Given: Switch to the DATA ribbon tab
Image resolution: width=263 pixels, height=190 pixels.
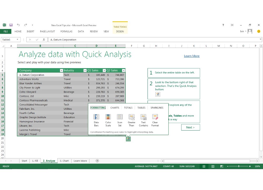Looking at the screenshot, I should [x=81, y=31].
